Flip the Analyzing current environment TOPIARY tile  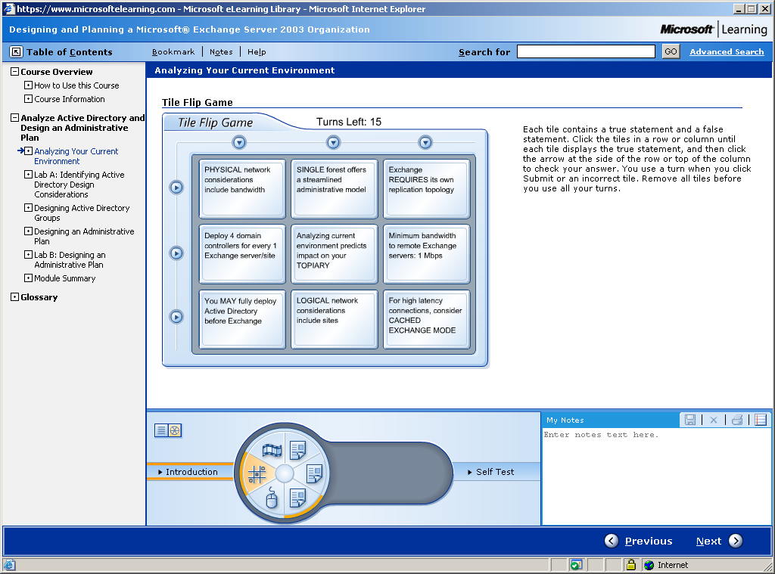(x=334, y=254)
